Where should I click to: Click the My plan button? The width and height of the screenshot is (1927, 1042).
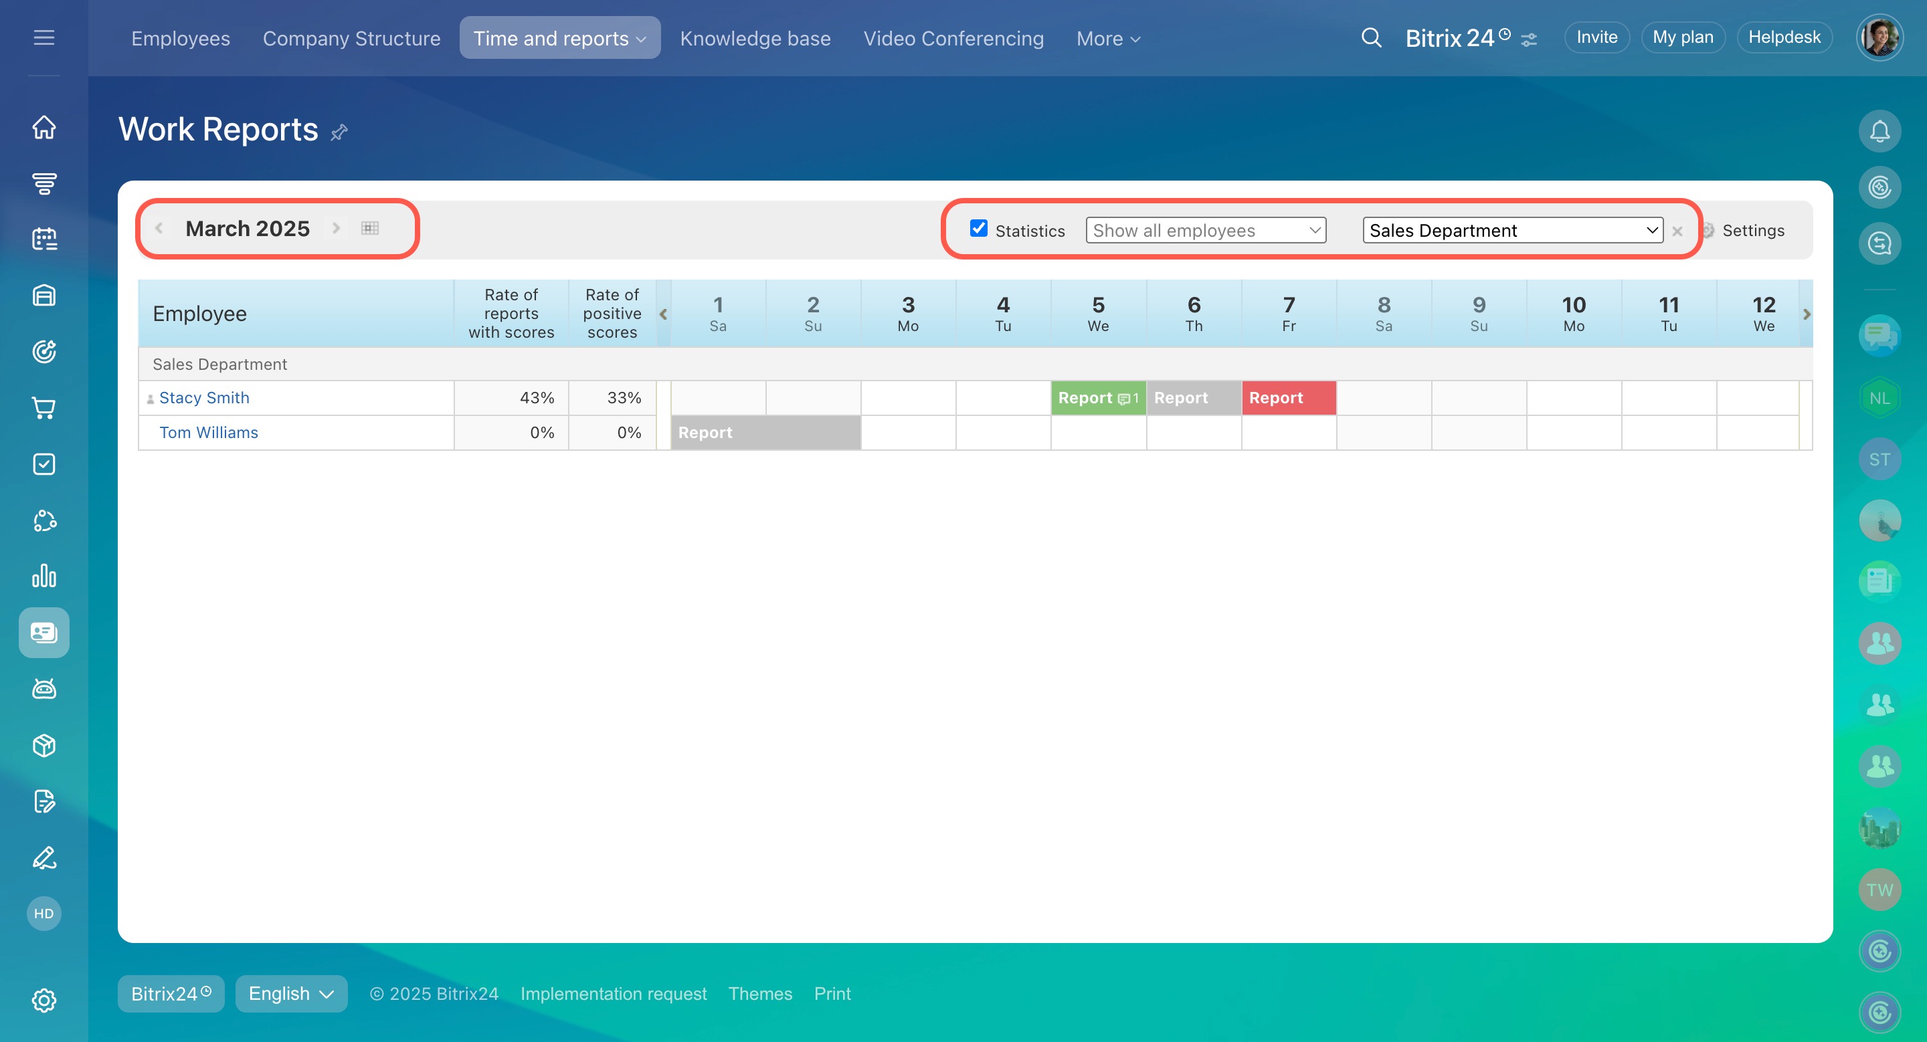[1682, 37]
